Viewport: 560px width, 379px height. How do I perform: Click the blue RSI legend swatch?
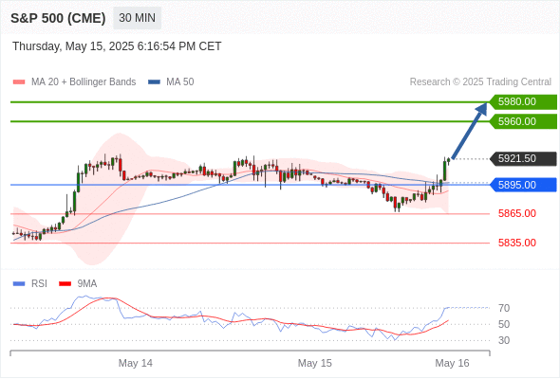[19, 284]
